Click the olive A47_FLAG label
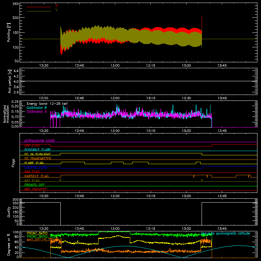The image size is (261, 261). (32, 180)
